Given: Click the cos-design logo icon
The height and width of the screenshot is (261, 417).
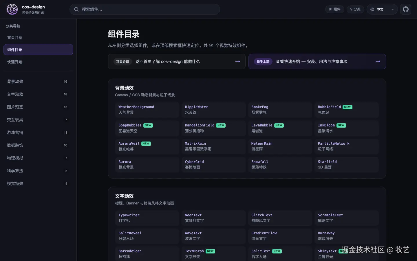Looking at the screenshot, I should [x=12, y=9].
